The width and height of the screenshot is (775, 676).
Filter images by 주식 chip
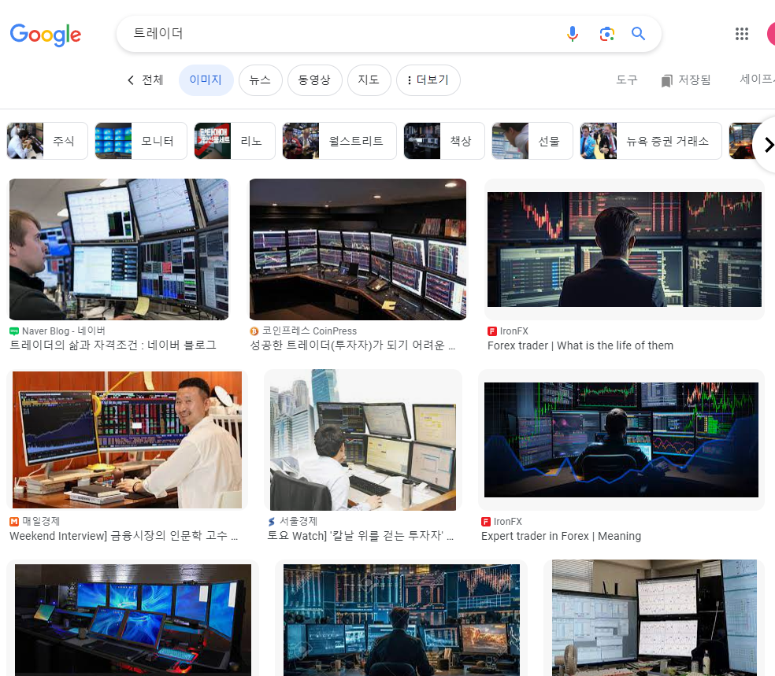[x=47, y=141]
